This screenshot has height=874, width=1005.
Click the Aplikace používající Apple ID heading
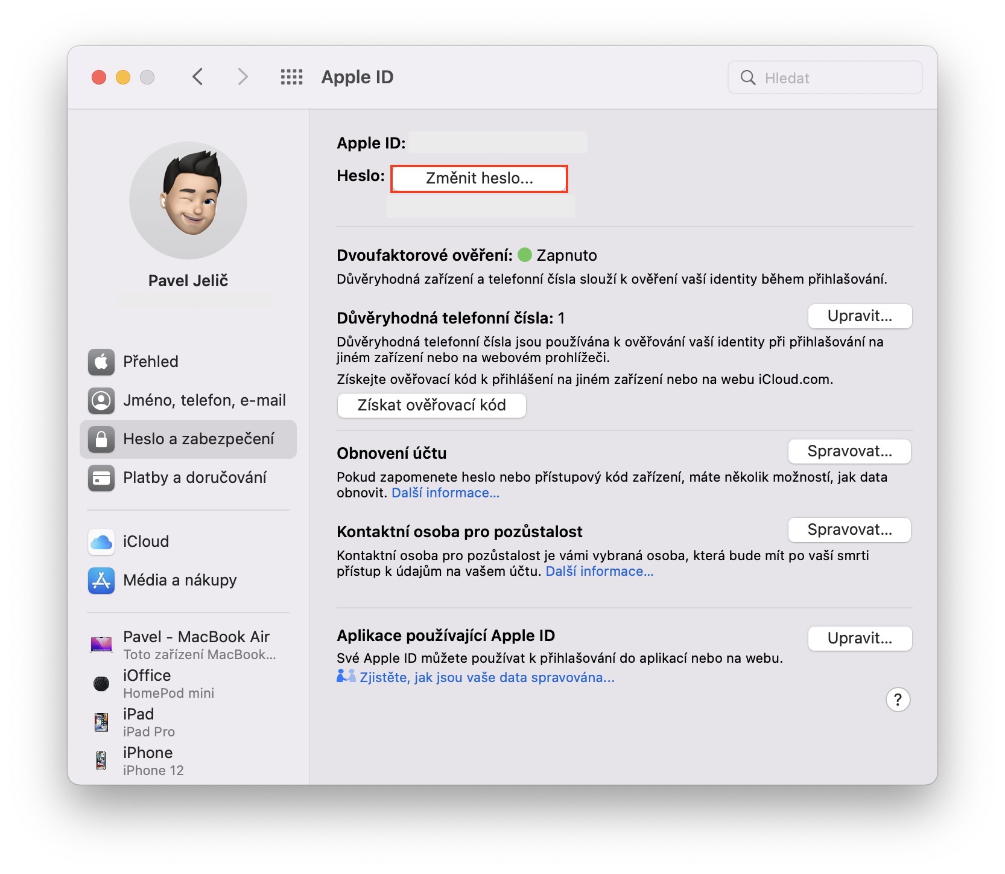[446, 636]
